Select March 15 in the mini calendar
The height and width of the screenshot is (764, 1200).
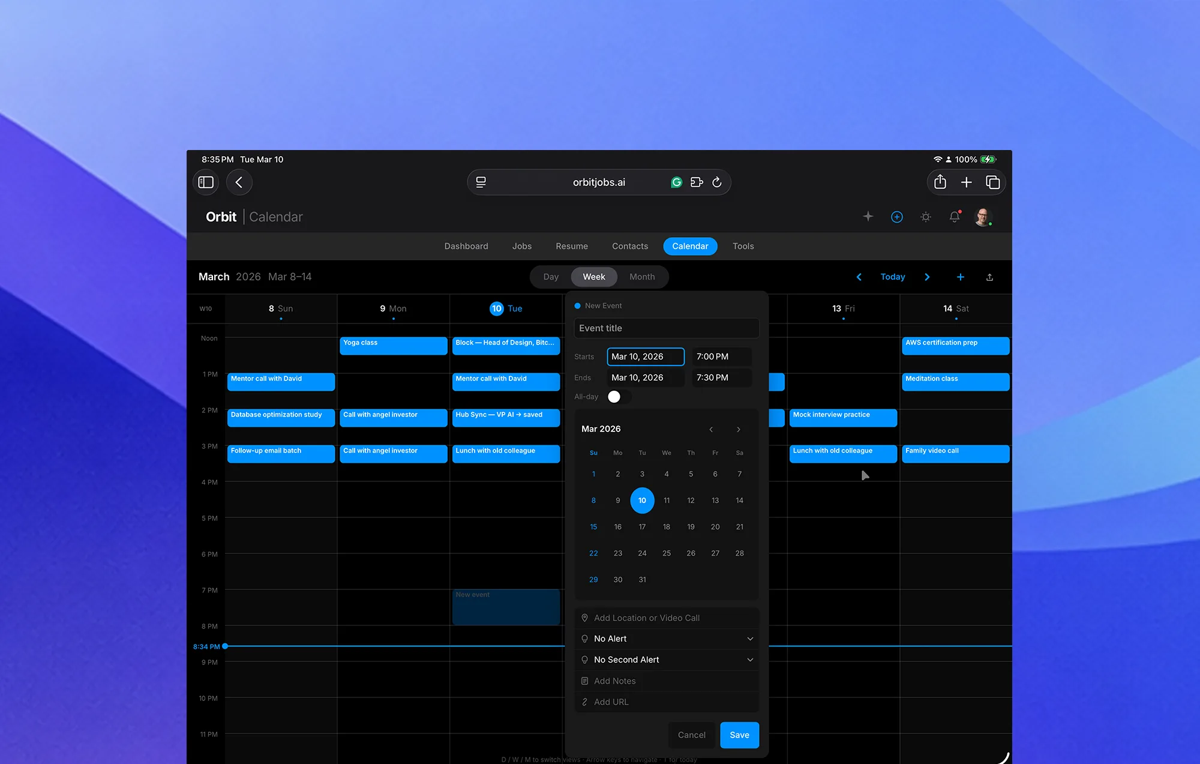[593, 526]
